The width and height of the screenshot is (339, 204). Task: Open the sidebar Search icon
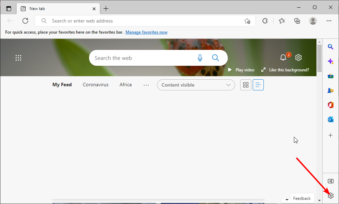coord(331,47)
